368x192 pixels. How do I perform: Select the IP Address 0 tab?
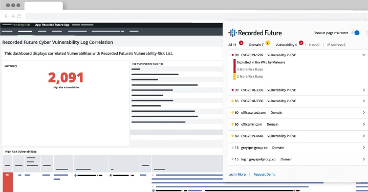coord(336,45)
